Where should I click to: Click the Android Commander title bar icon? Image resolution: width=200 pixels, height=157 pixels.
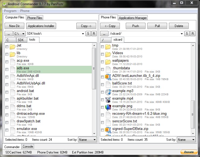4,4
